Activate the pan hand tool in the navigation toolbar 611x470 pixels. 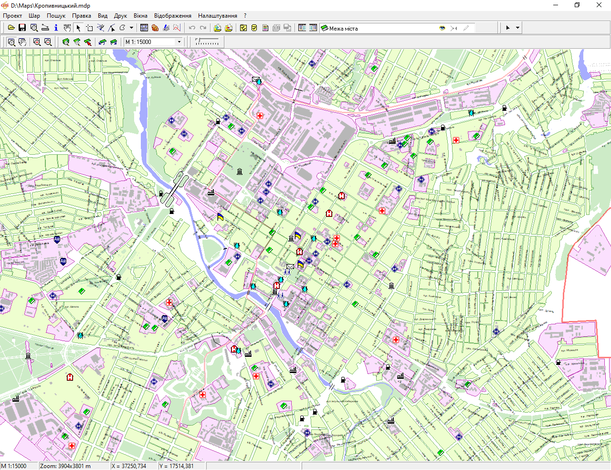pyautogui.click(x=22, y=42)
